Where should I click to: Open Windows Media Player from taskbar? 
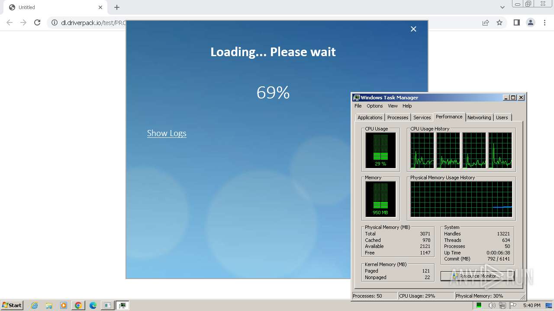64,305
